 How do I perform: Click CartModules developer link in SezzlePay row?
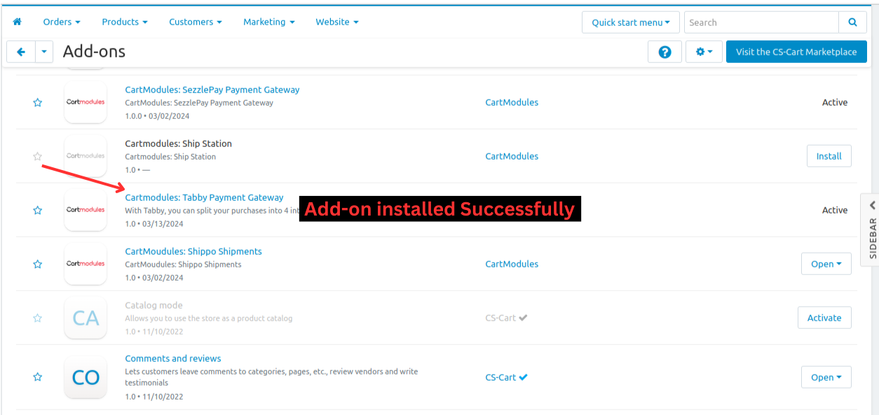(512, 102)
